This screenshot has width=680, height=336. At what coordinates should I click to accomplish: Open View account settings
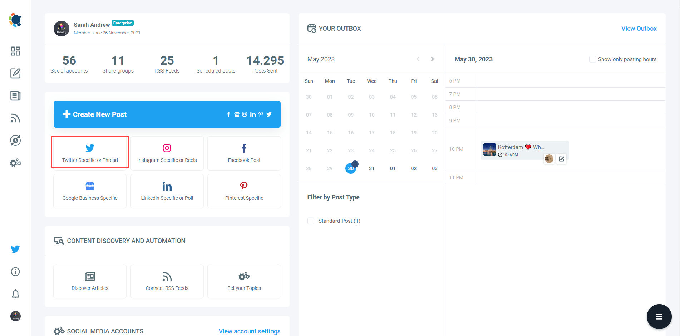click(x=249, y=331)
